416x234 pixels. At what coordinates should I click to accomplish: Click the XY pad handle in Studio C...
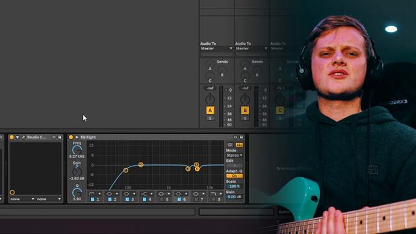(12, 192)
